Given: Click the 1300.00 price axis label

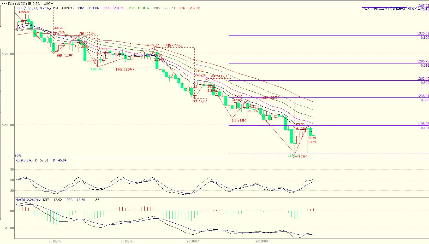Looking at the screenshot, I should [8, 54].
